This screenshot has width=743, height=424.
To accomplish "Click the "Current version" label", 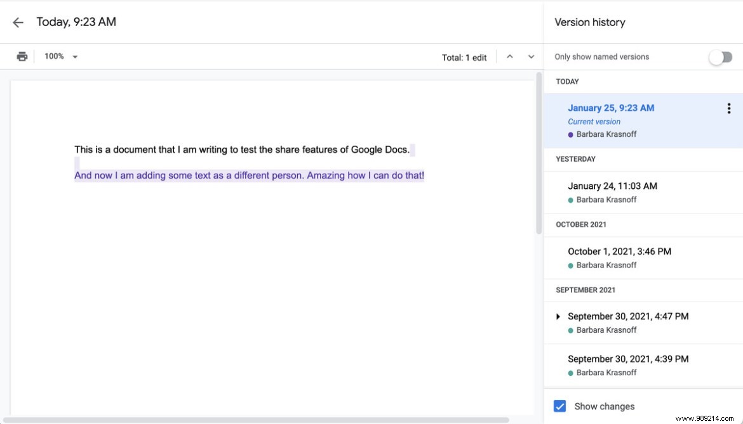I will point(594,121).
